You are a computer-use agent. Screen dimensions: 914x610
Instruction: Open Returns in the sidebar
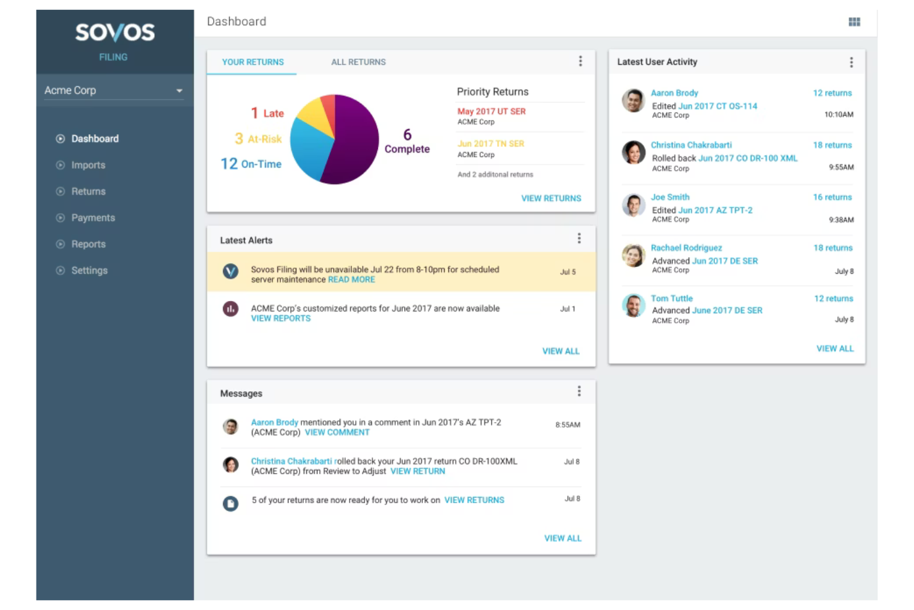point(88,192)
